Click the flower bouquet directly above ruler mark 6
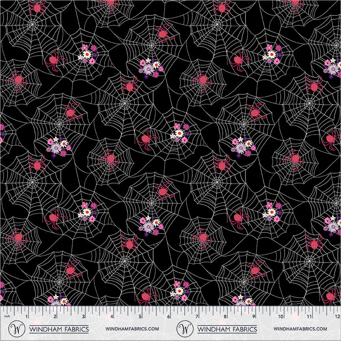Image resolution: width=341 pixels, height=341 pixels. point(180,291)
